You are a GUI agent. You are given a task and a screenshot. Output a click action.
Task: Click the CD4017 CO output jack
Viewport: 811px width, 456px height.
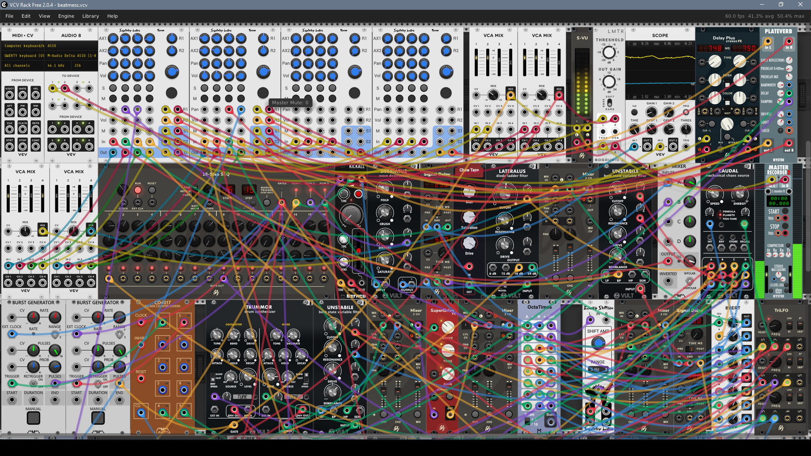pyautogui.click(x=141, y=413)
